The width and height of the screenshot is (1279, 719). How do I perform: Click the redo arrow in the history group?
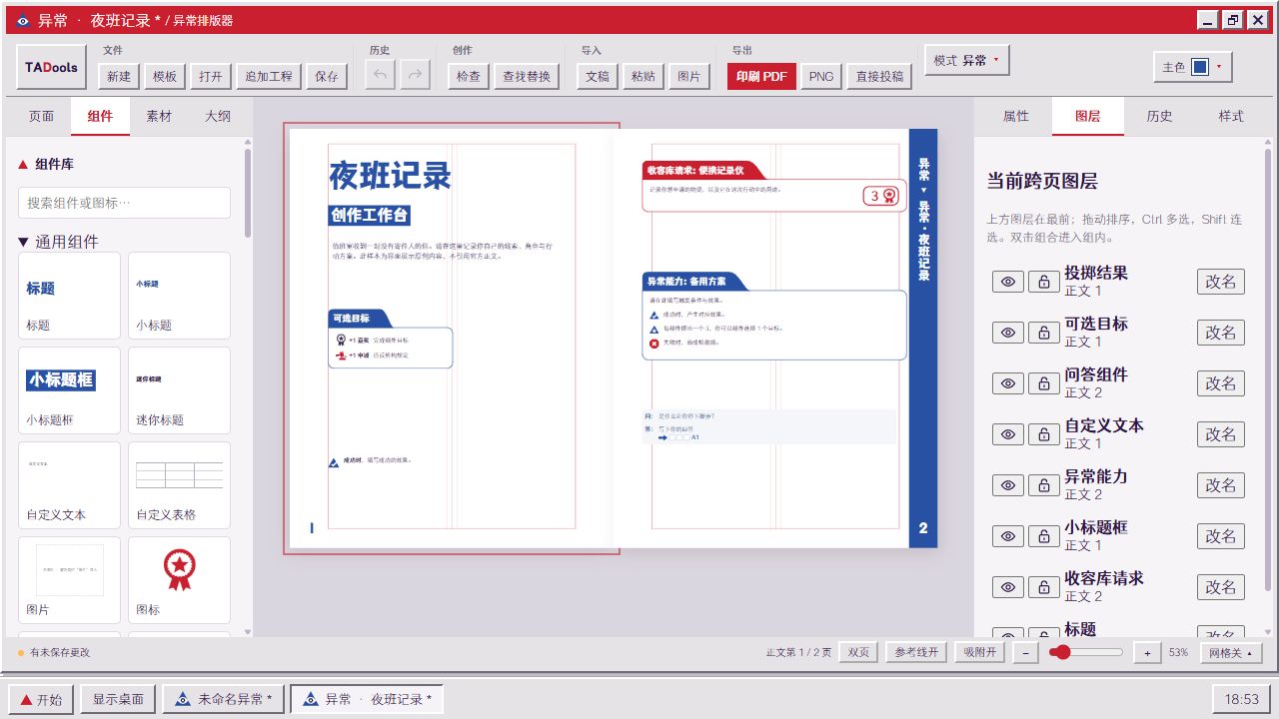click(415, 76)
